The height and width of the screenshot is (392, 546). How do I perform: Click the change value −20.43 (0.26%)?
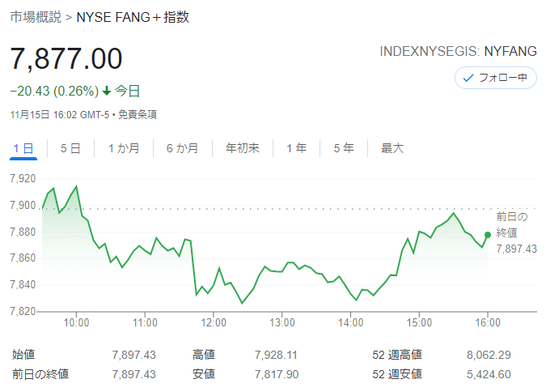[x=55, y=91]
